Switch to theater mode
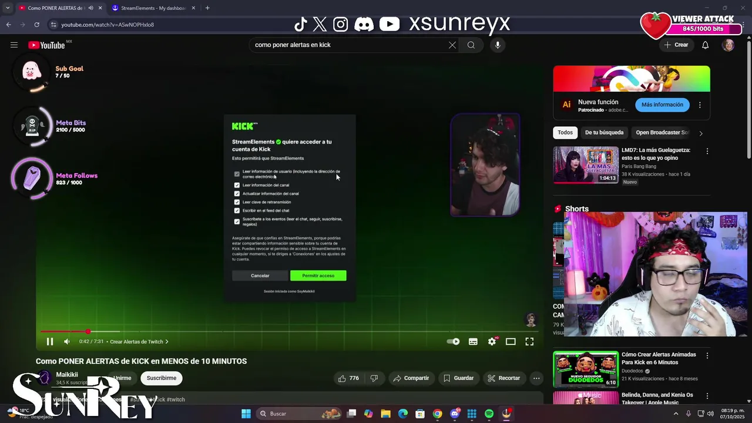The width and height of the screenshot is (752, 423). tap(511, 341)
